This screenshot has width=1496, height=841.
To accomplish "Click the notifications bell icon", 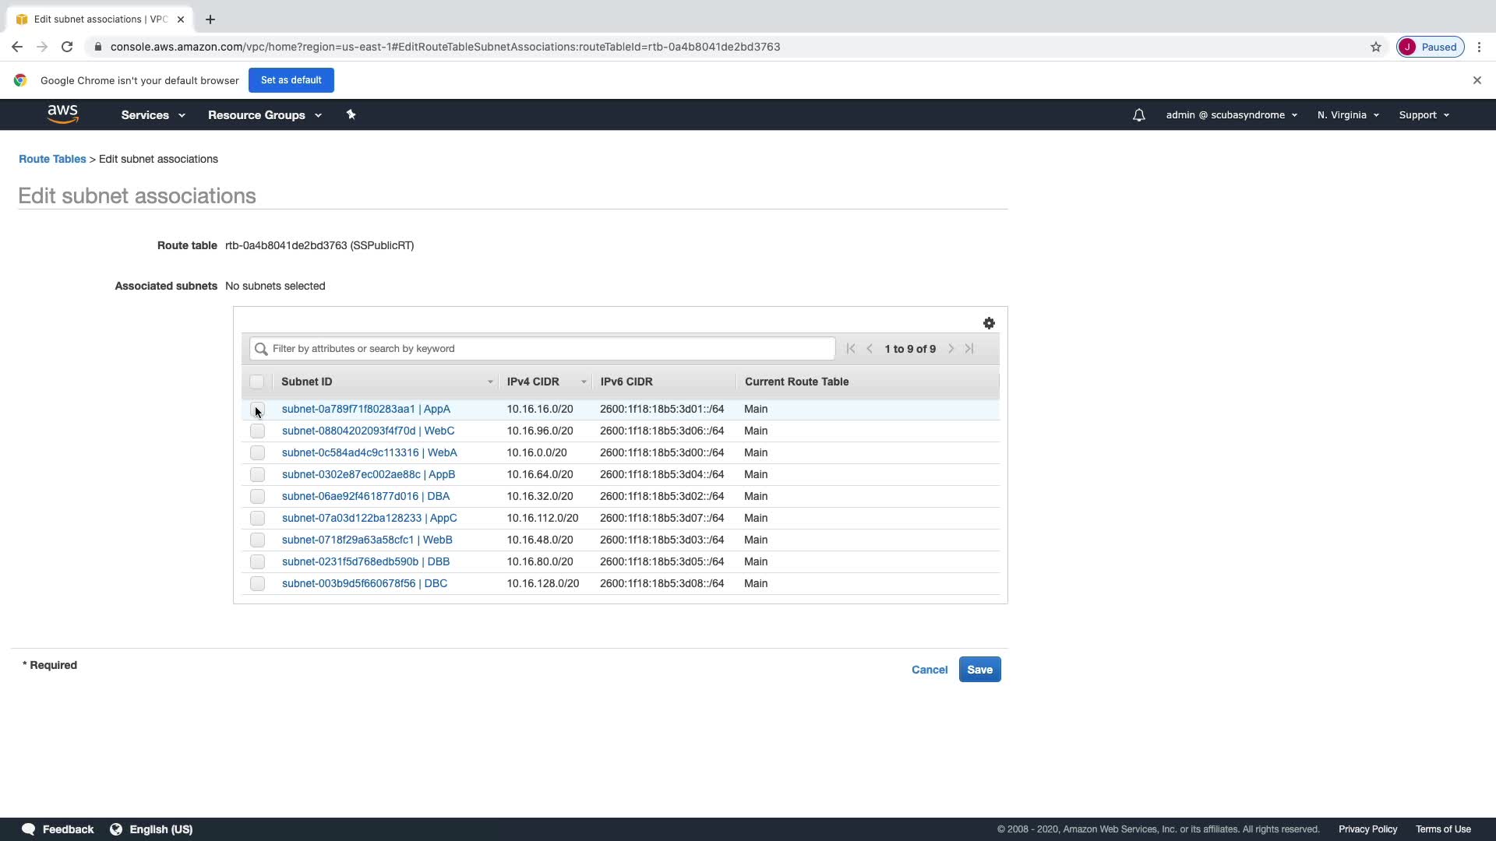I will point(1138,115).
